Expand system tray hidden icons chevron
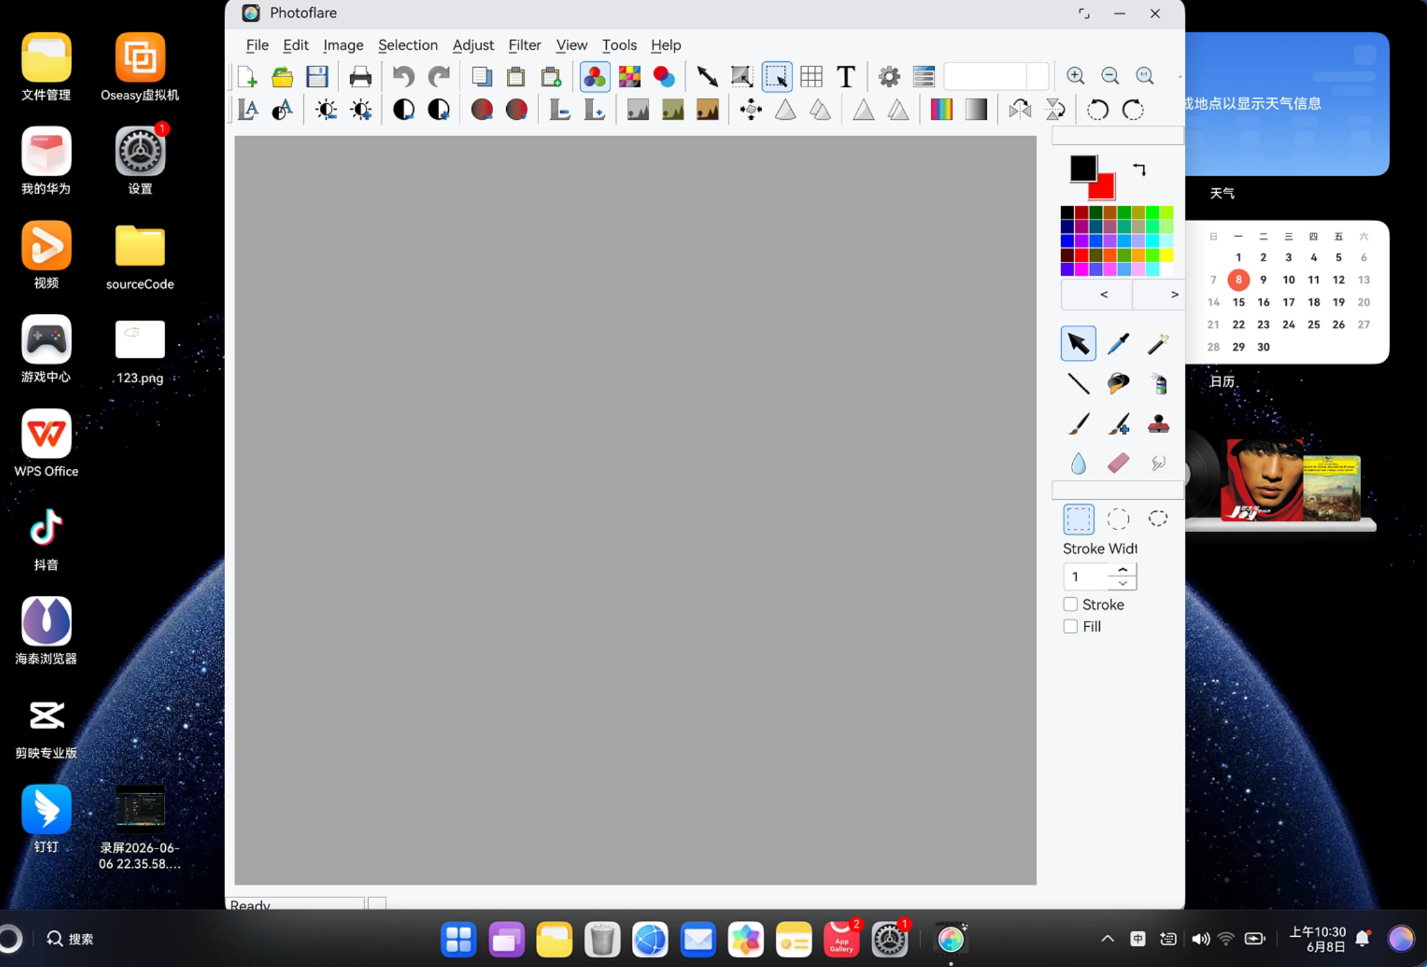Image resolution: width=1427 pixels, height=967 pixels. click(x=1108, y=939)
